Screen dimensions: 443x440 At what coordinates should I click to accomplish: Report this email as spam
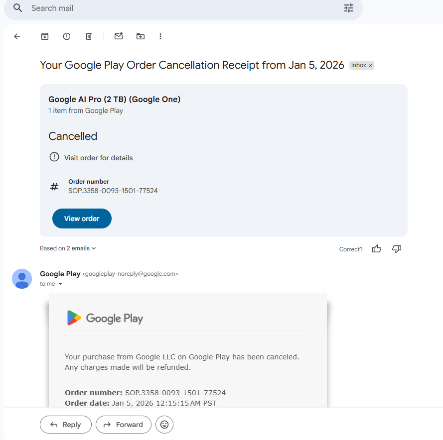[x=67, y=36]
